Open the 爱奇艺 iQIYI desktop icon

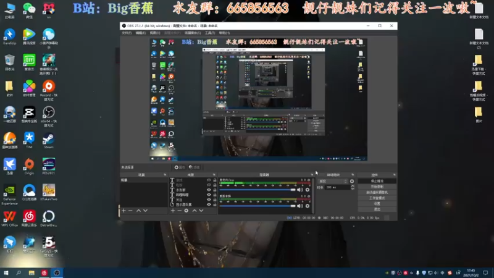29,62
